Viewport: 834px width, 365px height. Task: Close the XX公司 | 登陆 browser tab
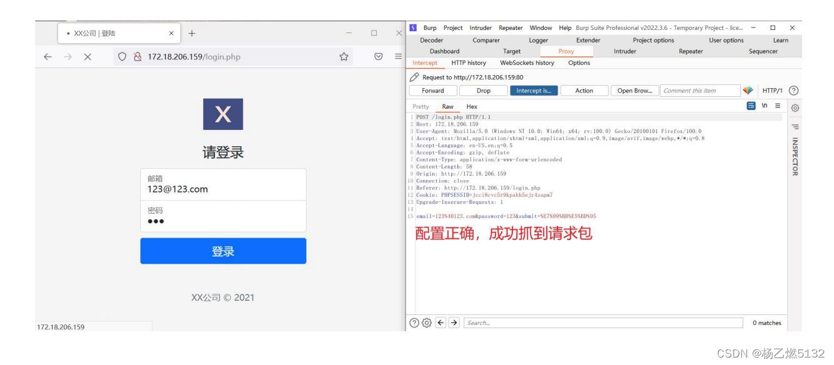[171, 33]
